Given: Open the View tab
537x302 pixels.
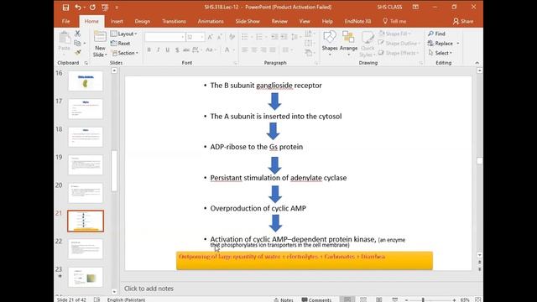Looking at the screenshot, I should coord(305,21).
